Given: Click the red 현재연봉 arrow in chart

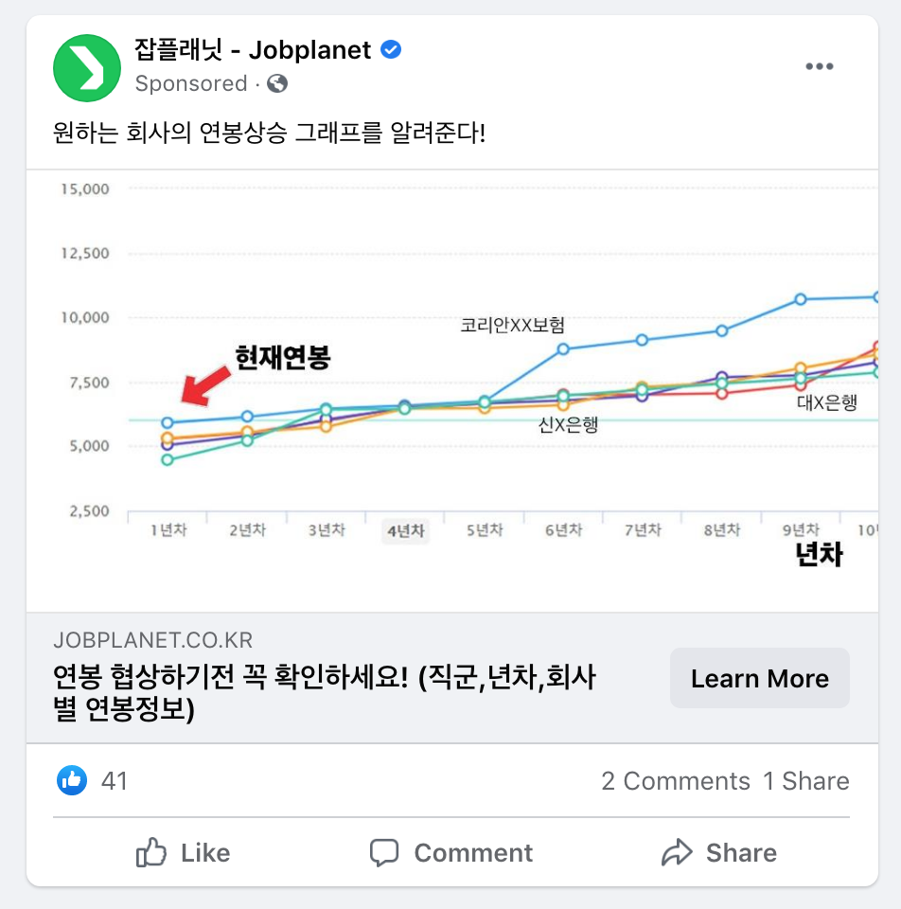Looking at the screenshot, I should 205,385.
